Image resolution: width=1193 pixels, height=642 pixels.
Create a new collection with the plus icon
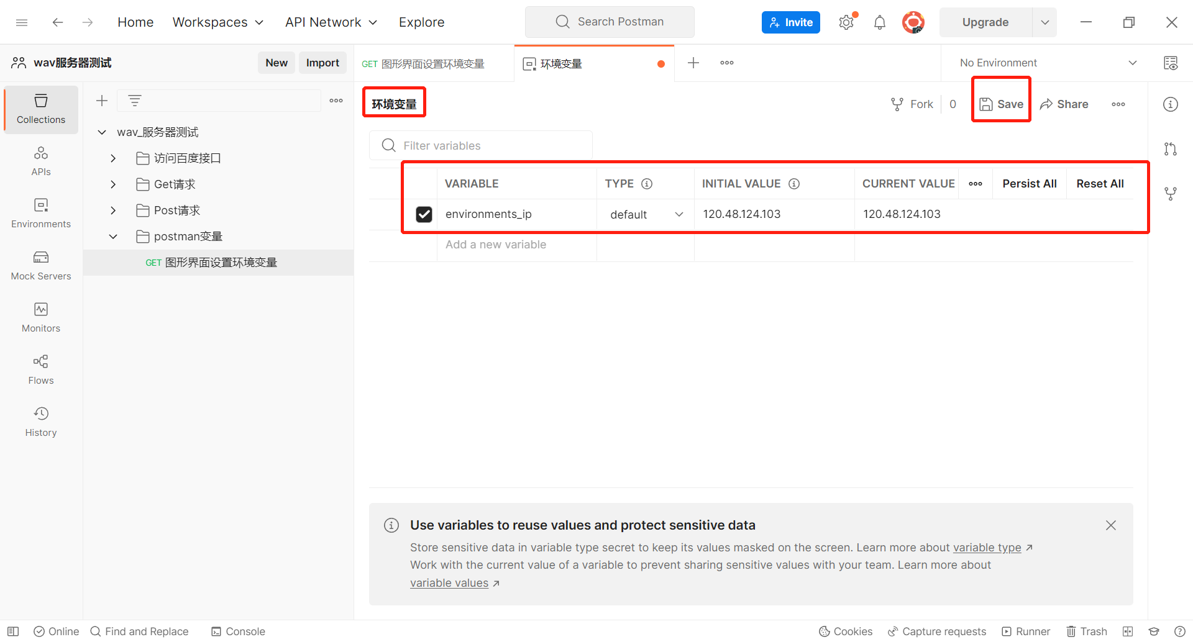pyautogui.click(x=102, y=101)
